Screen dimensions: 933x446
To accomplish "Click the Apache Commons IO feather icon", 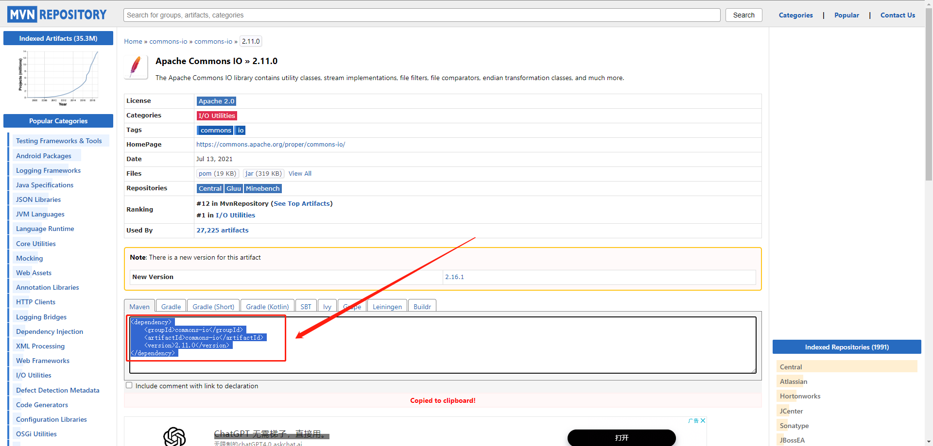I will (136, 66).
